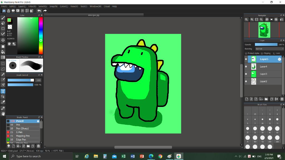Viewport: 285px width, 160px height.
Task: Select the Edge Pen brush
Action: [x=23, y=140]
